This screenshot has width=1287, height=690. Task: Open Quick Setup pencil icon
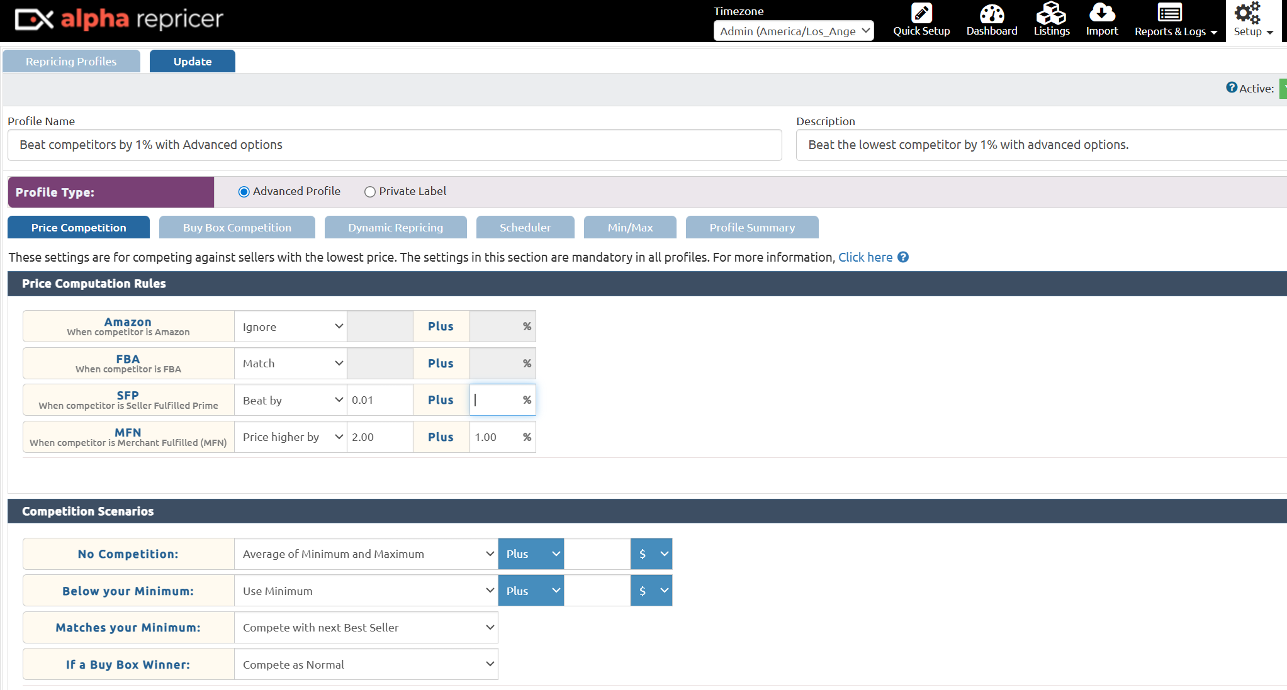[921, 13]
